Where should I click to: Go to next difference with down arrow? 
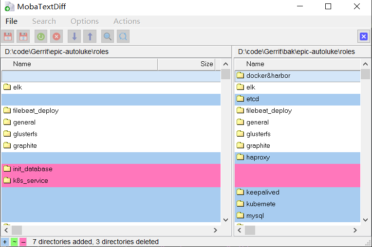74,36
